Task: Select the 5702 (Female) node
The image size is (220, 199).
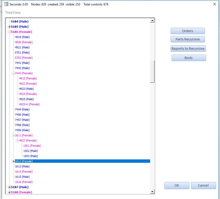Action: 24,58
